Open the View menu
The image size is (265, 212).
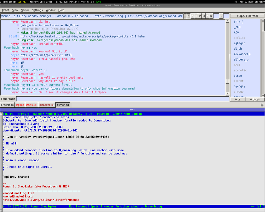coord(15,10)
